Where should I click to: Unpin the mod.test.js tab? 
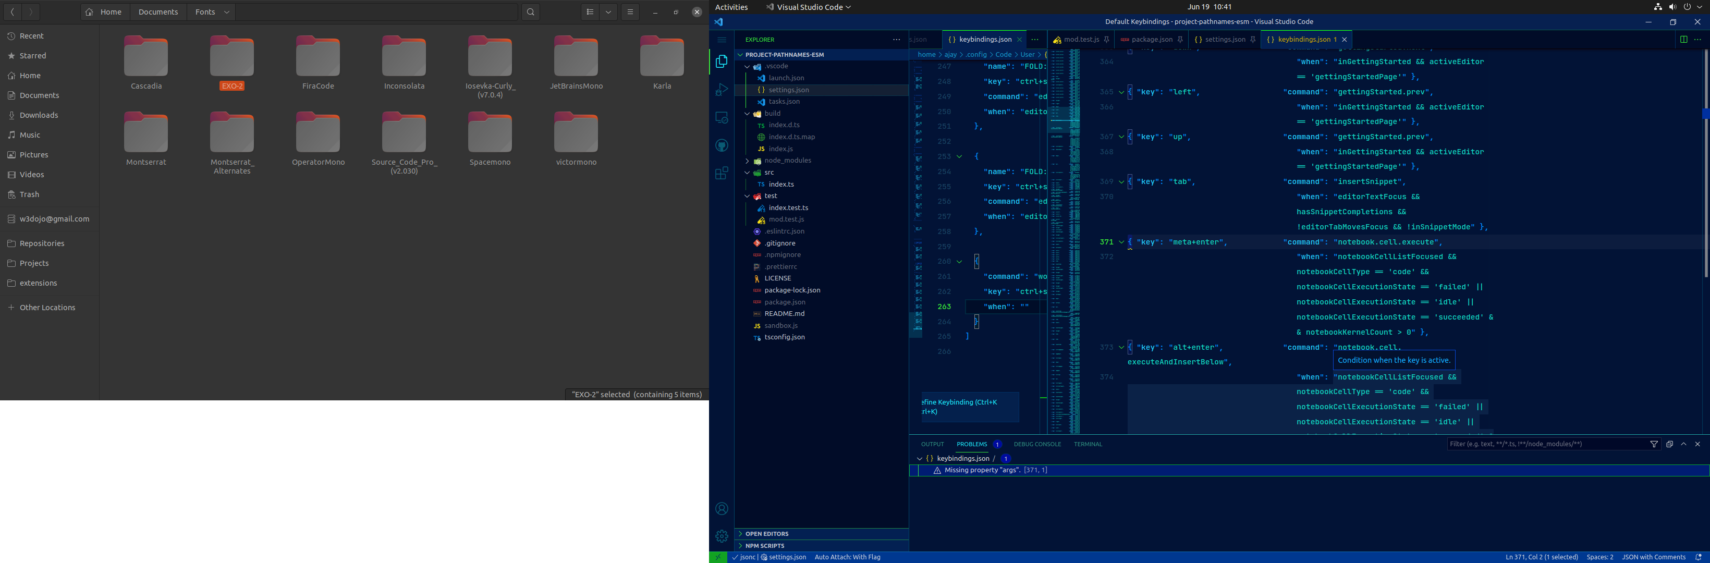click(x=1106, y=40)
